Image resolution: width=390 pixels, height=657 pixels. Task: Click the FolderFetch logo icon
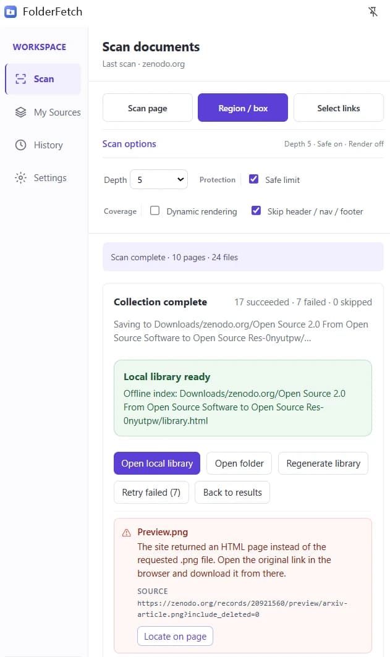tap(11, 12)
